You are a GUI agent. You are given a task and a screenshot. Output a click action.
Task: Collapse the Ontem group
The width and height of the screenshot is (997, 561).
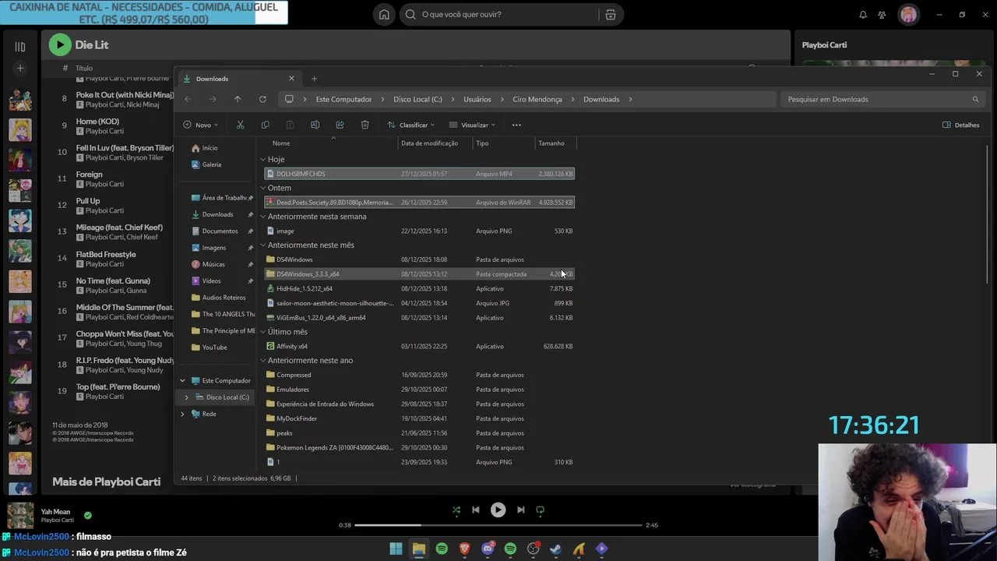click(262, 188)
